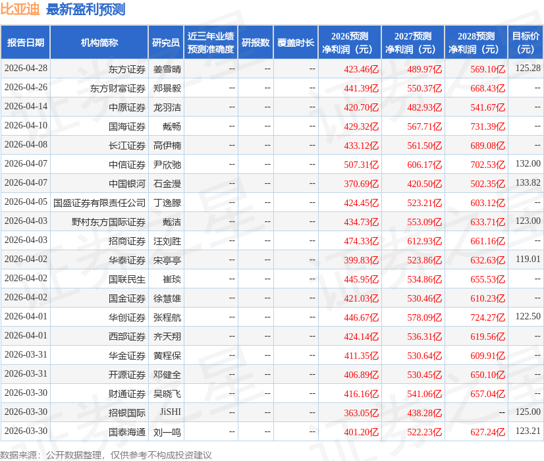Screen dimensions: 544x461
Task: Click the target price 122.50
Action: tap(528, 316)
